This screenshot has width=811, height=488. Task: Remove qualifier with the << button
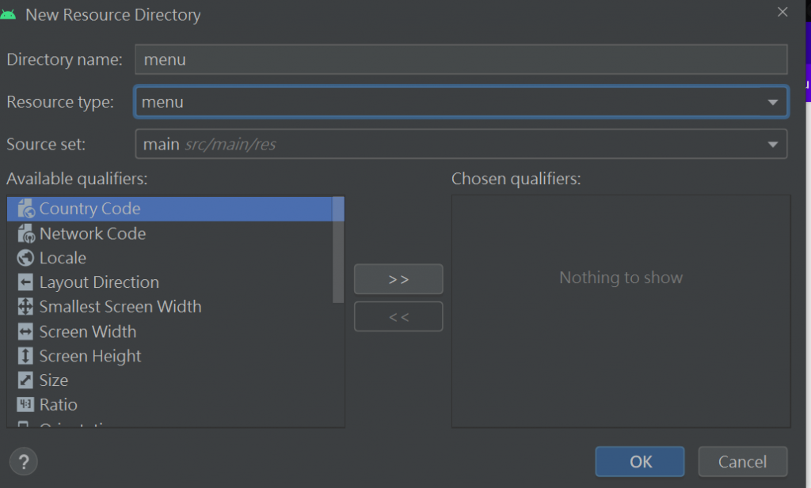point(398,317)
